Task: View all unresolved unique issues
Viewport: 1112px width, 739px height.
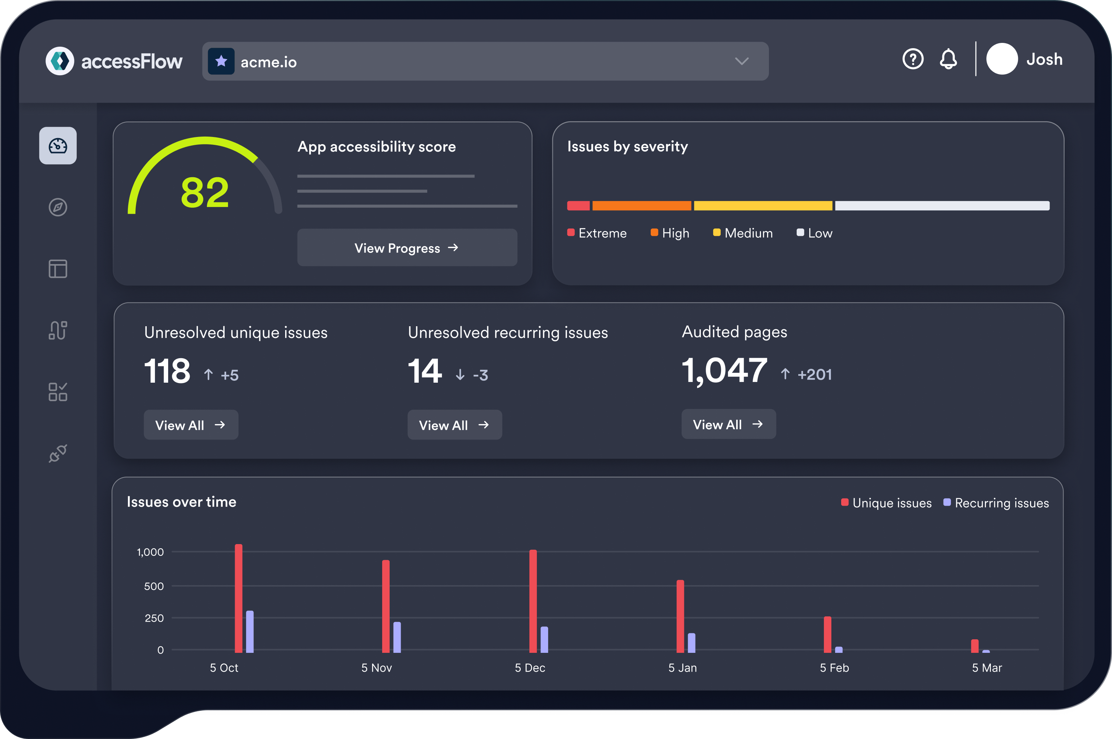Action: coord(191,425)
